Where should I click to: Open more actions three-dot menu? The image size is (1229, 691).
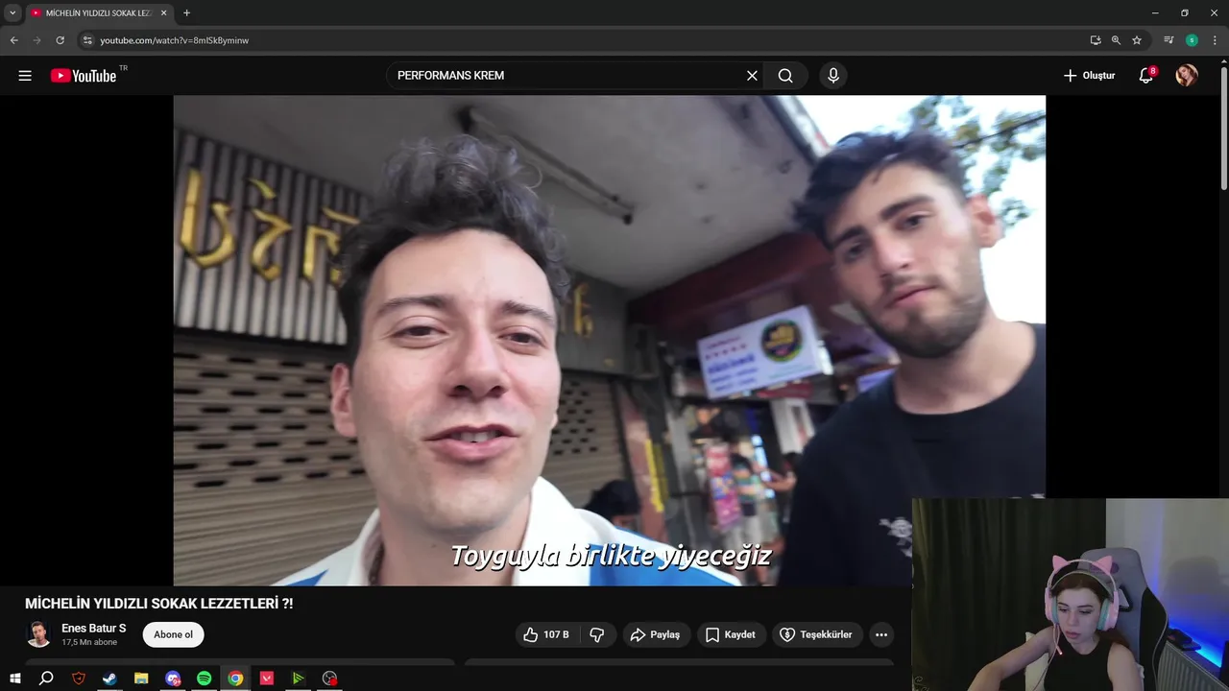[881, 634]
